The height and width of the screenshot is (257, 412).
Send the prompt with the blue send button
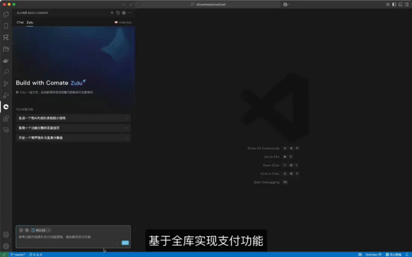click(125, 243)
